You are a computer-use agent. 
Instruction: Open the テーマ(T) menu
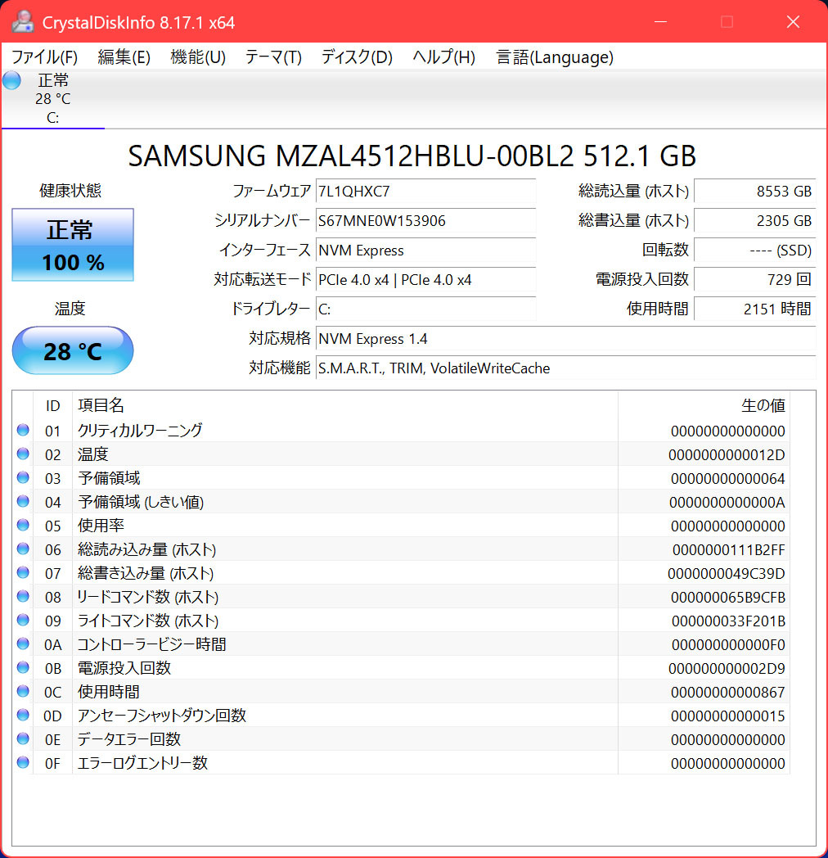(x=273, y=57)
